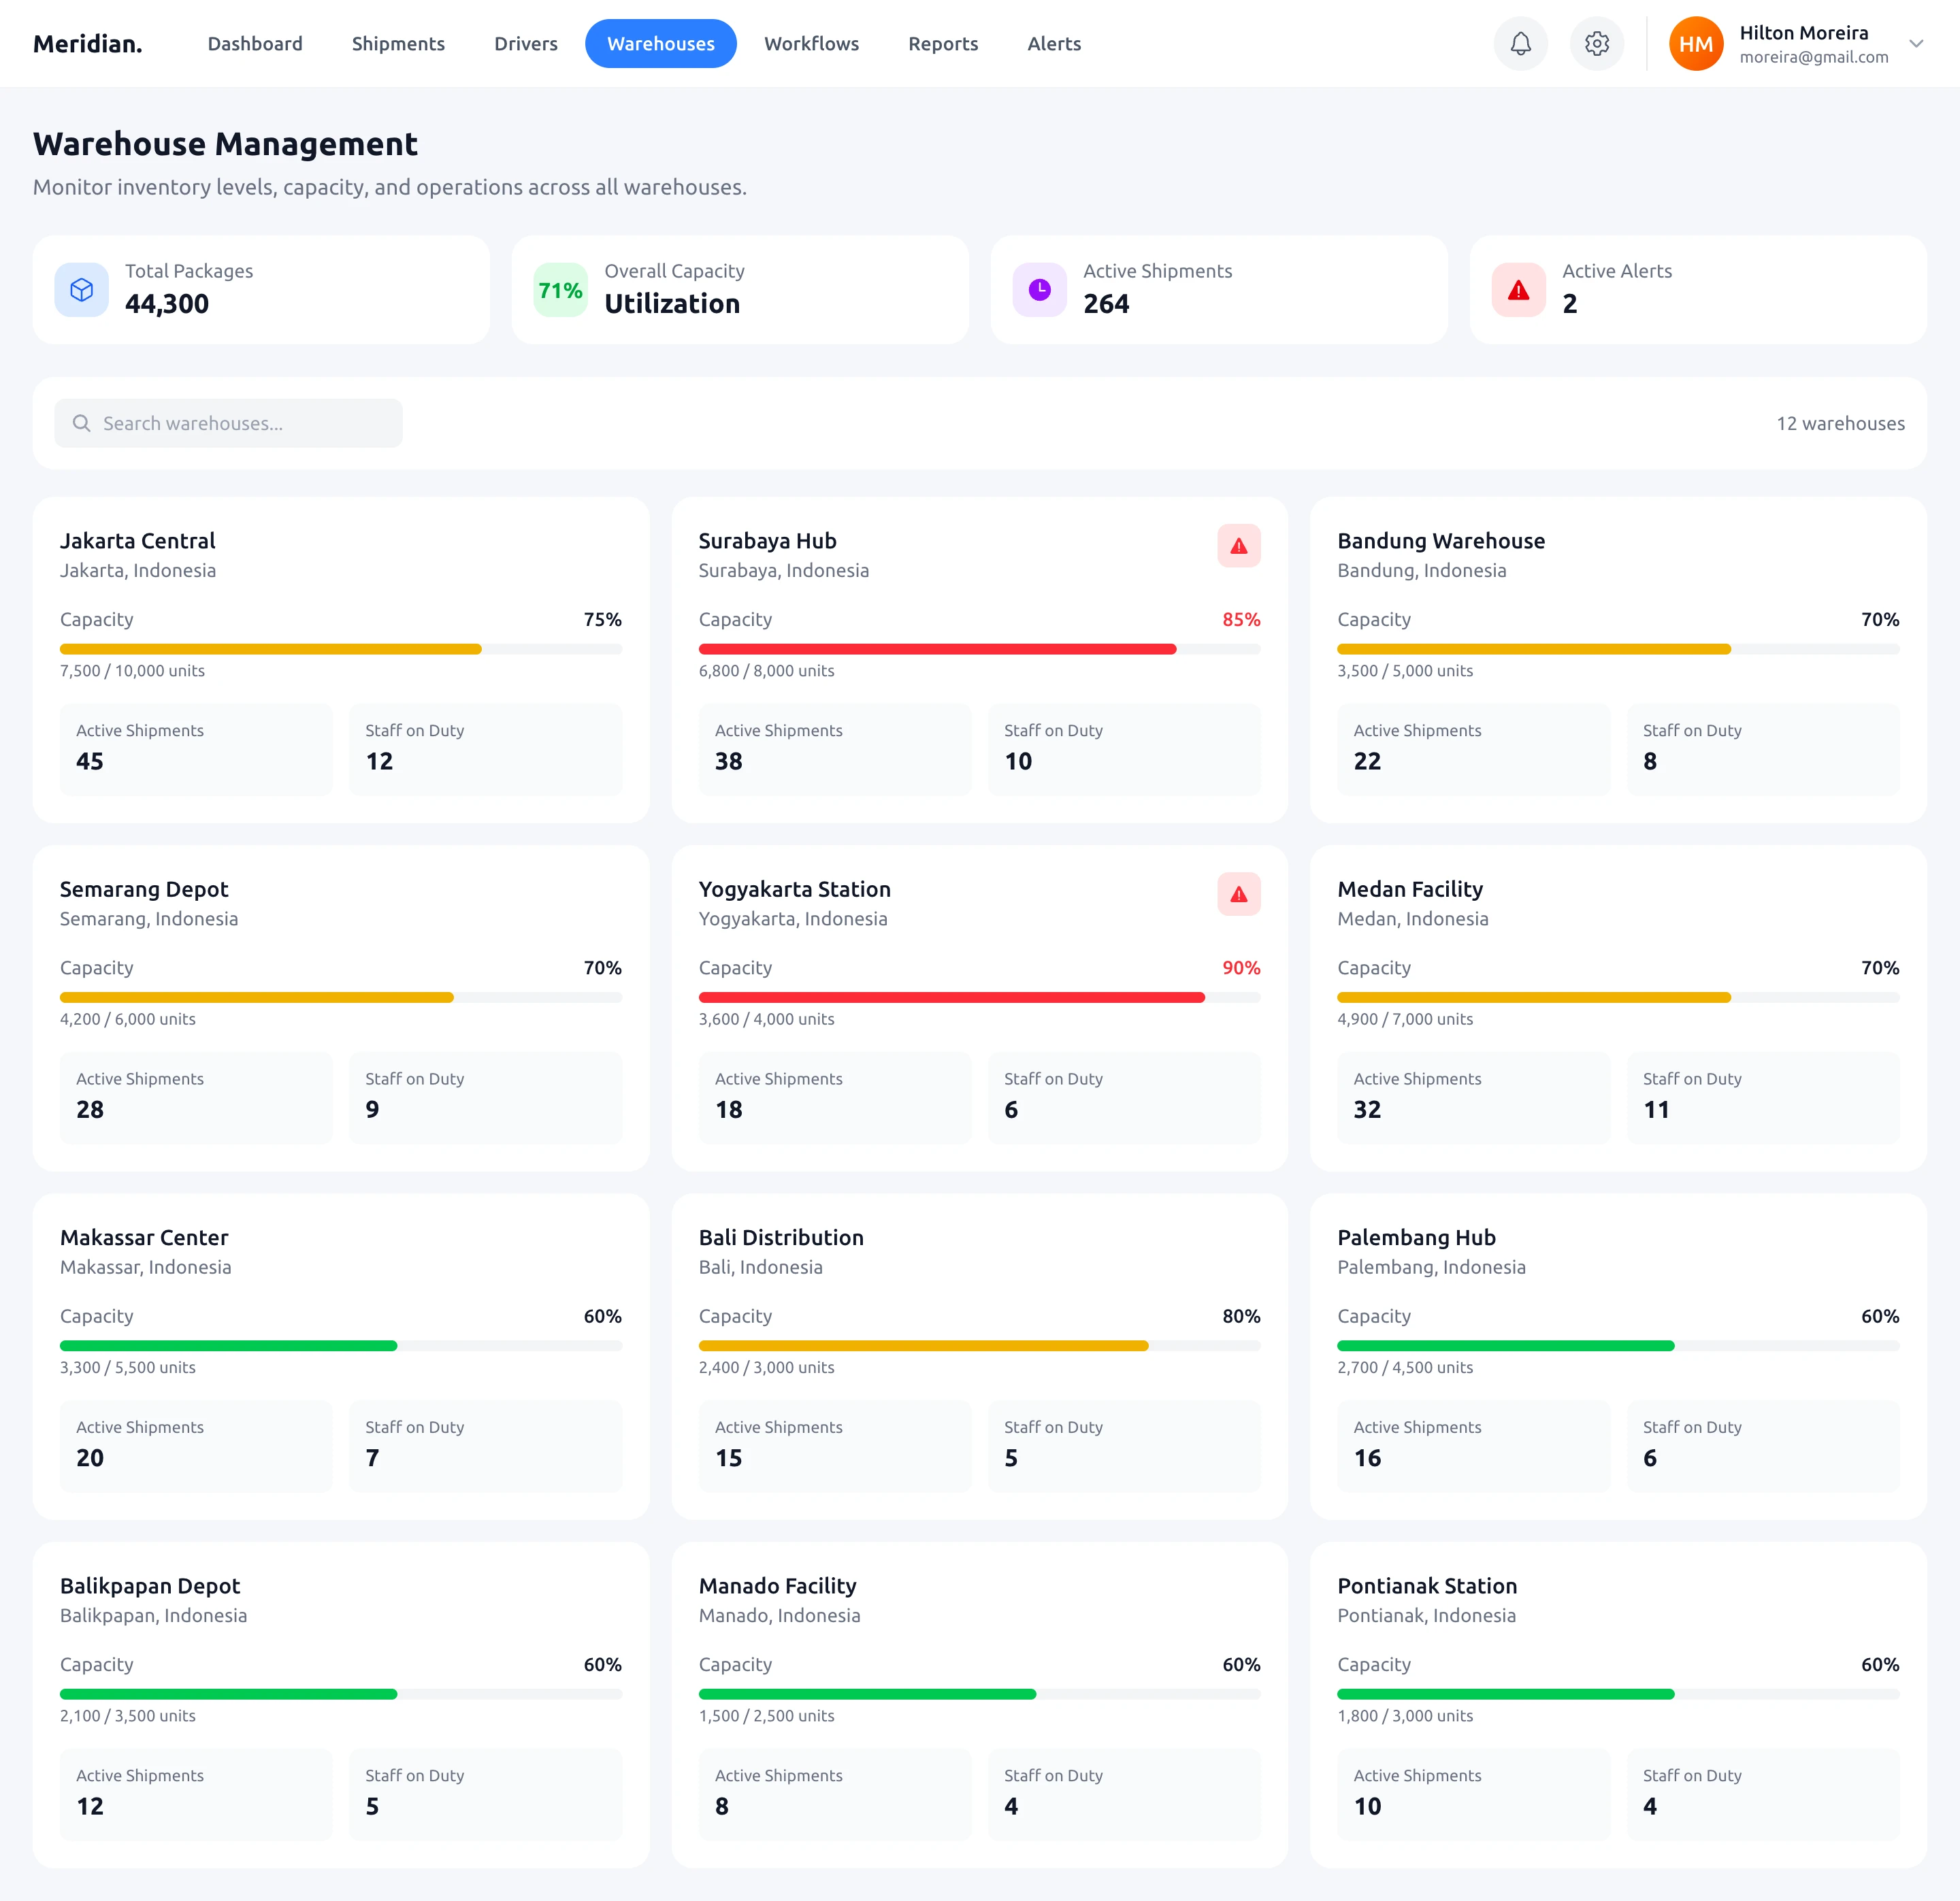
Task: Click the Total Packages box icon
Action: click(82, 290)
